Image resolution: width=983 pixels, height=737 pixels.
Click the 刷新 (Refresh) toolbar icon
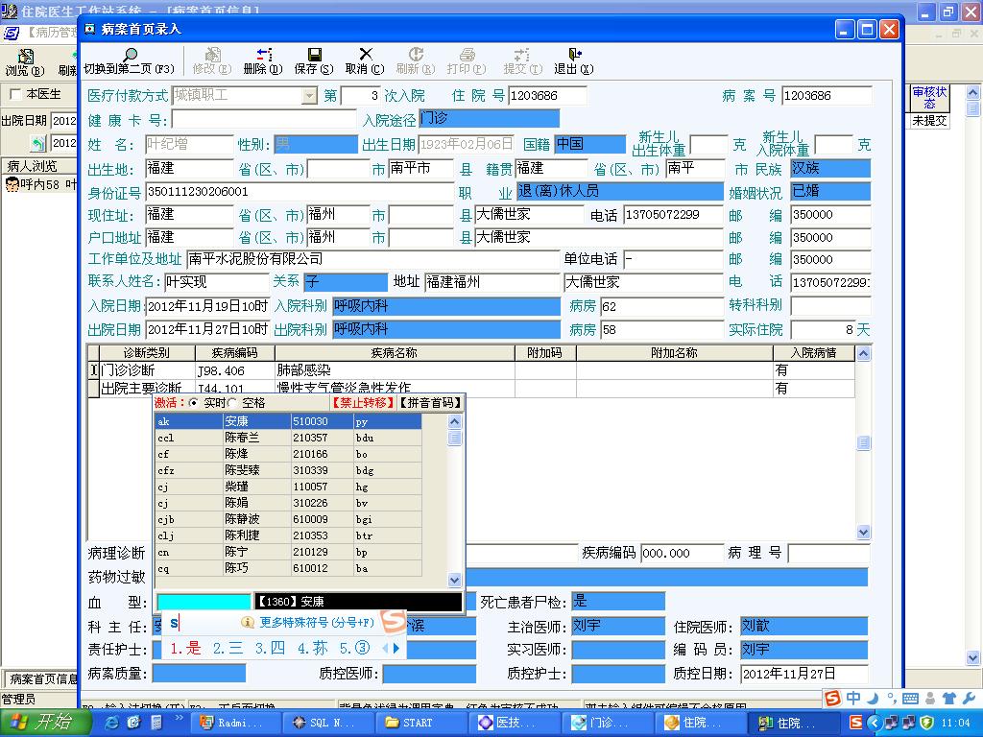pos(416,54)
